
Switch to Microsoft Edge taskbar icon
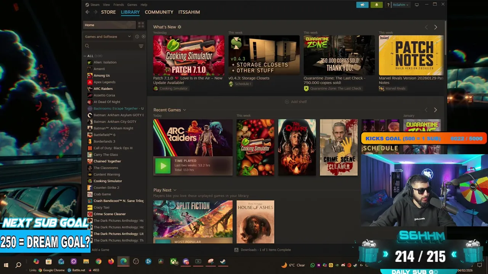click(124, 261)
